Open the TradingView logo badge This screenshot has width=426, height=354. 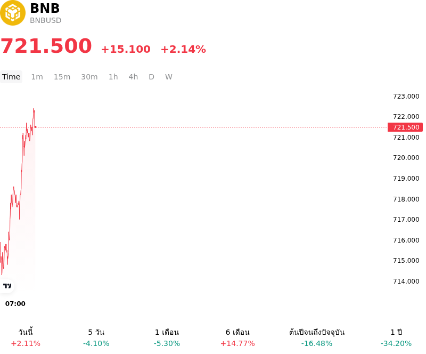point(7,286)
